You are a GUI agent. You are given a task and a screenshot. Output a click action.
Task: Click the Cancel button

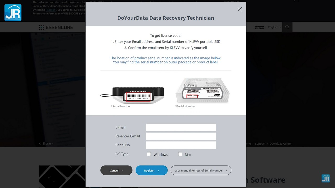[x=116, y=170]
